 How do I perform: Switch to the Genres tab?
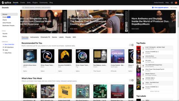point(55,37)
